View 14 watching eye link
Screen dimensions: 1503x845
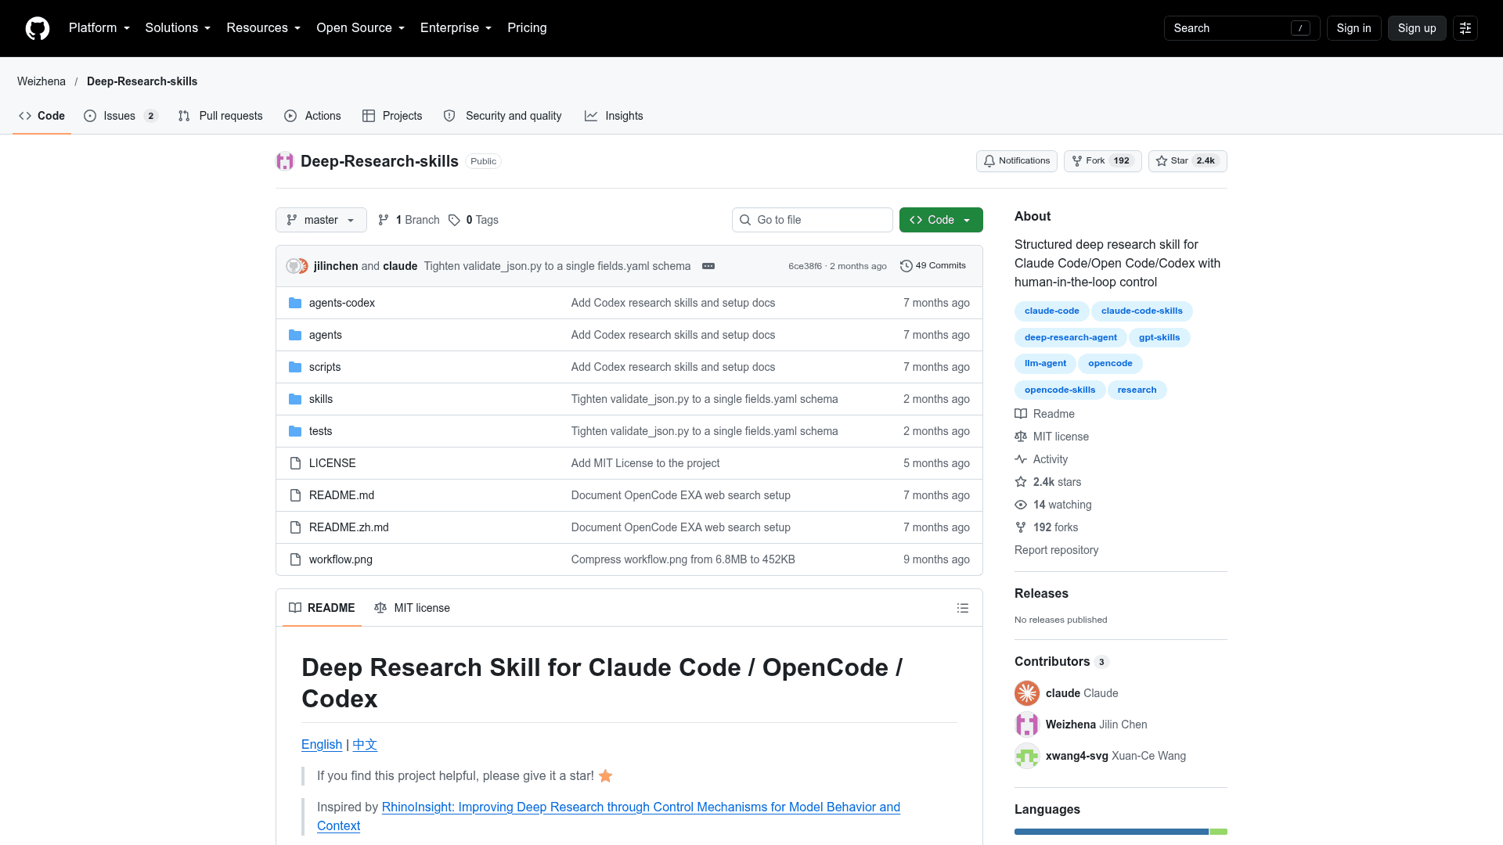[1053, 505]
